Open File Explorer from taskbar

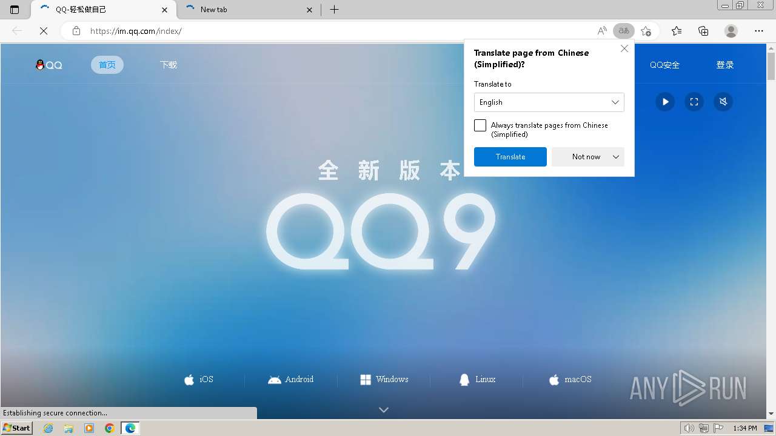click(69, 428)
